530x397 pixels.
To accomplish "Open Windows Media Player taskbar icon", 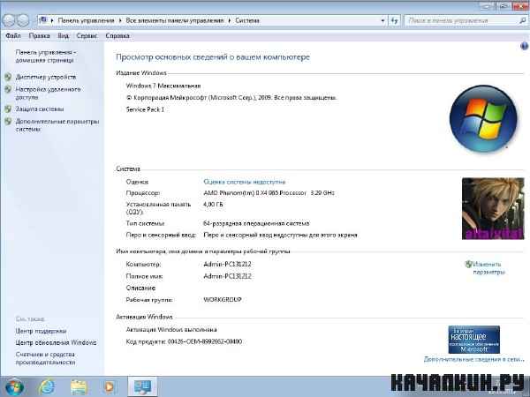I will pos(110,387).
